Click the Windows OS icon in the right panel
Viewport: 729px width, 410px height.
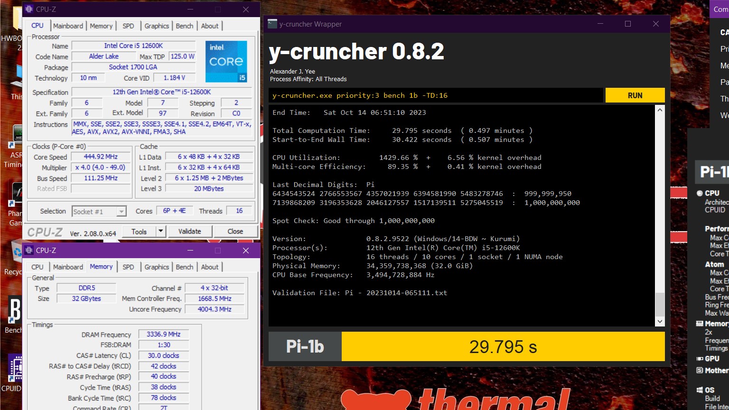click(700, 390)
